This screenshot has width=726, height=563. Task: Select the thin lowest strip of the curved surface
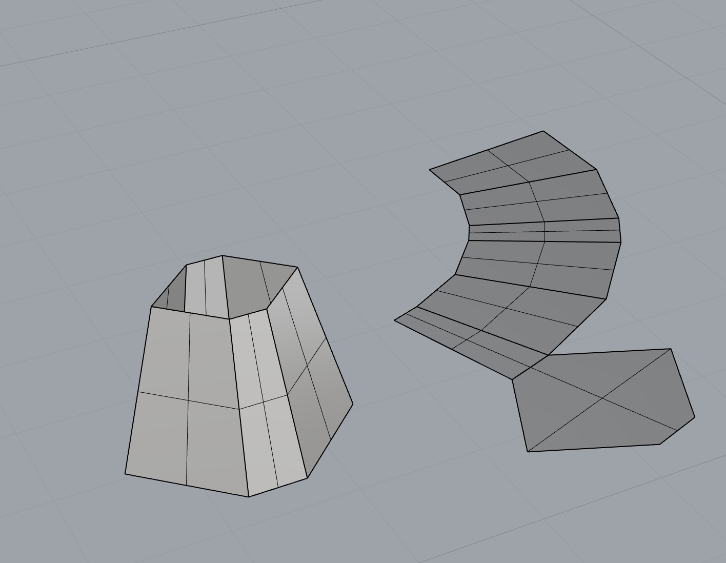click(461, 332)
